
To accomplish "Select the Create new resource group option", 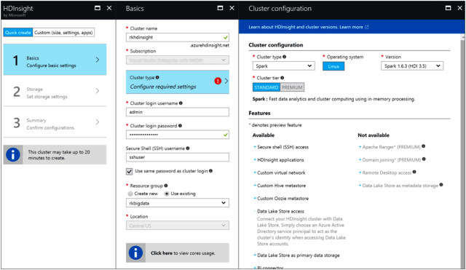I will click(x=130, y=194).
